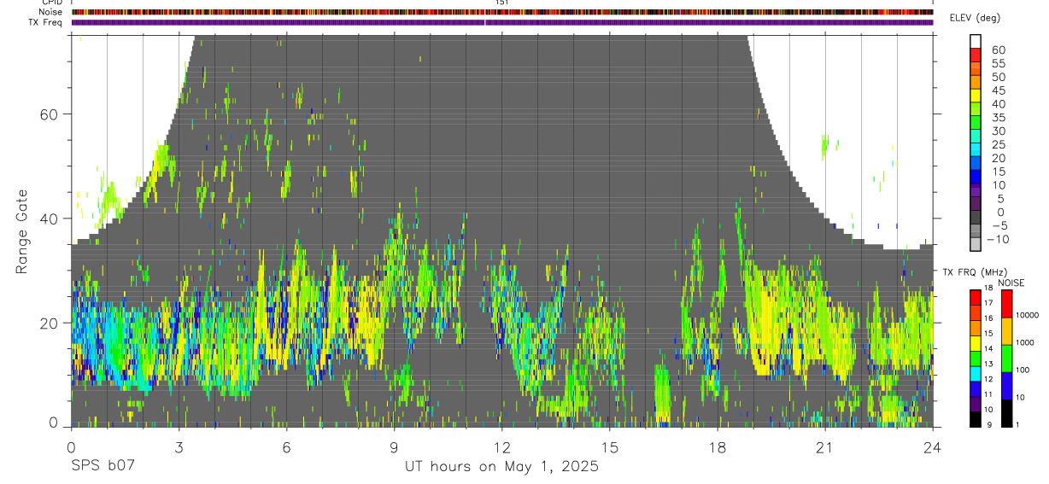
Task: Select the black 9 MHz TX frequency swatch
Action: (976, 419)
